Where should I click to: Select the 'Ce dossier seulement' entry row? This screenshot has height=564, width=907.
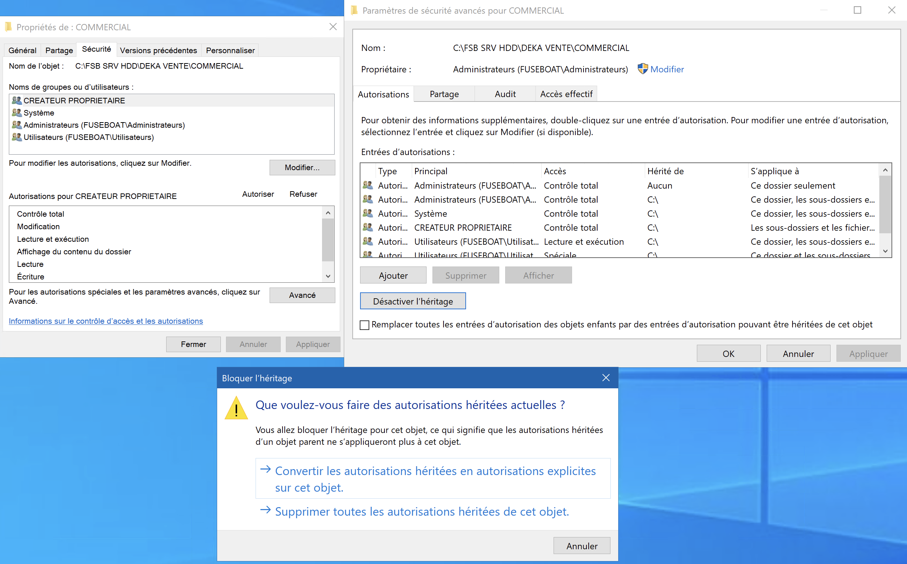coord(619,185)
